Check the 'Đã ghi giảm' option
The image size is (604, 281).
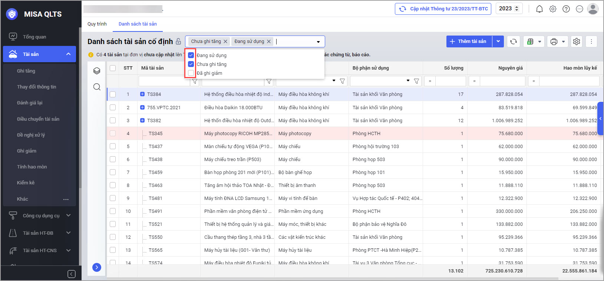point(191,73)
